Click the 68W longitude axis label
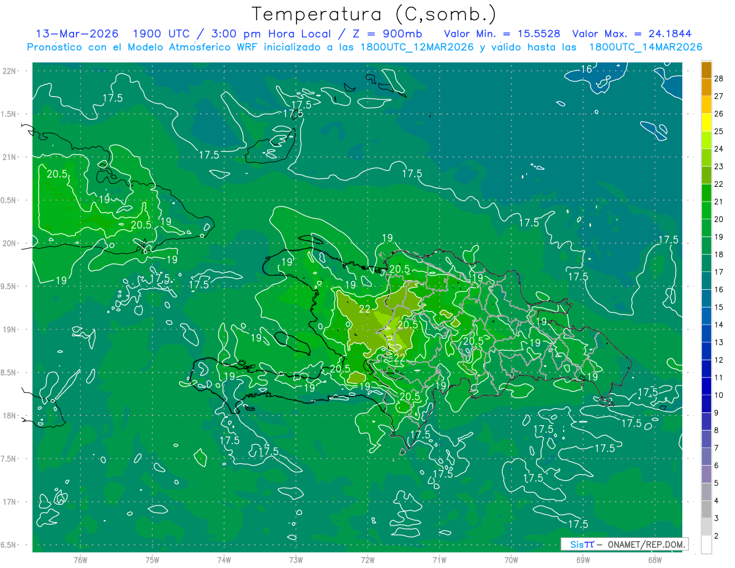The height and width of the screenshot is (568, 735). click(655, 560)
